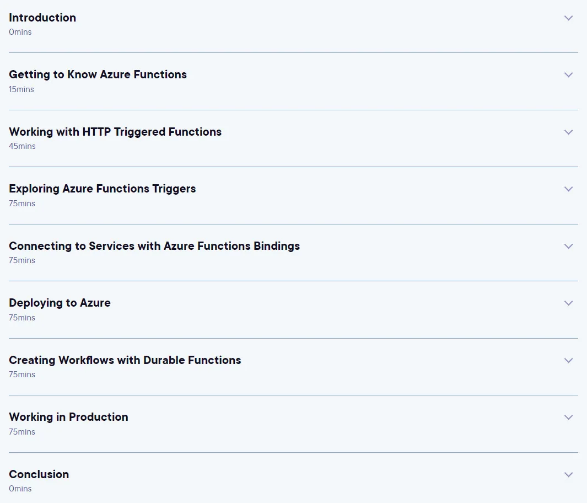Open Connecting to Services with Azure Functions Bindings

(154, 246)
